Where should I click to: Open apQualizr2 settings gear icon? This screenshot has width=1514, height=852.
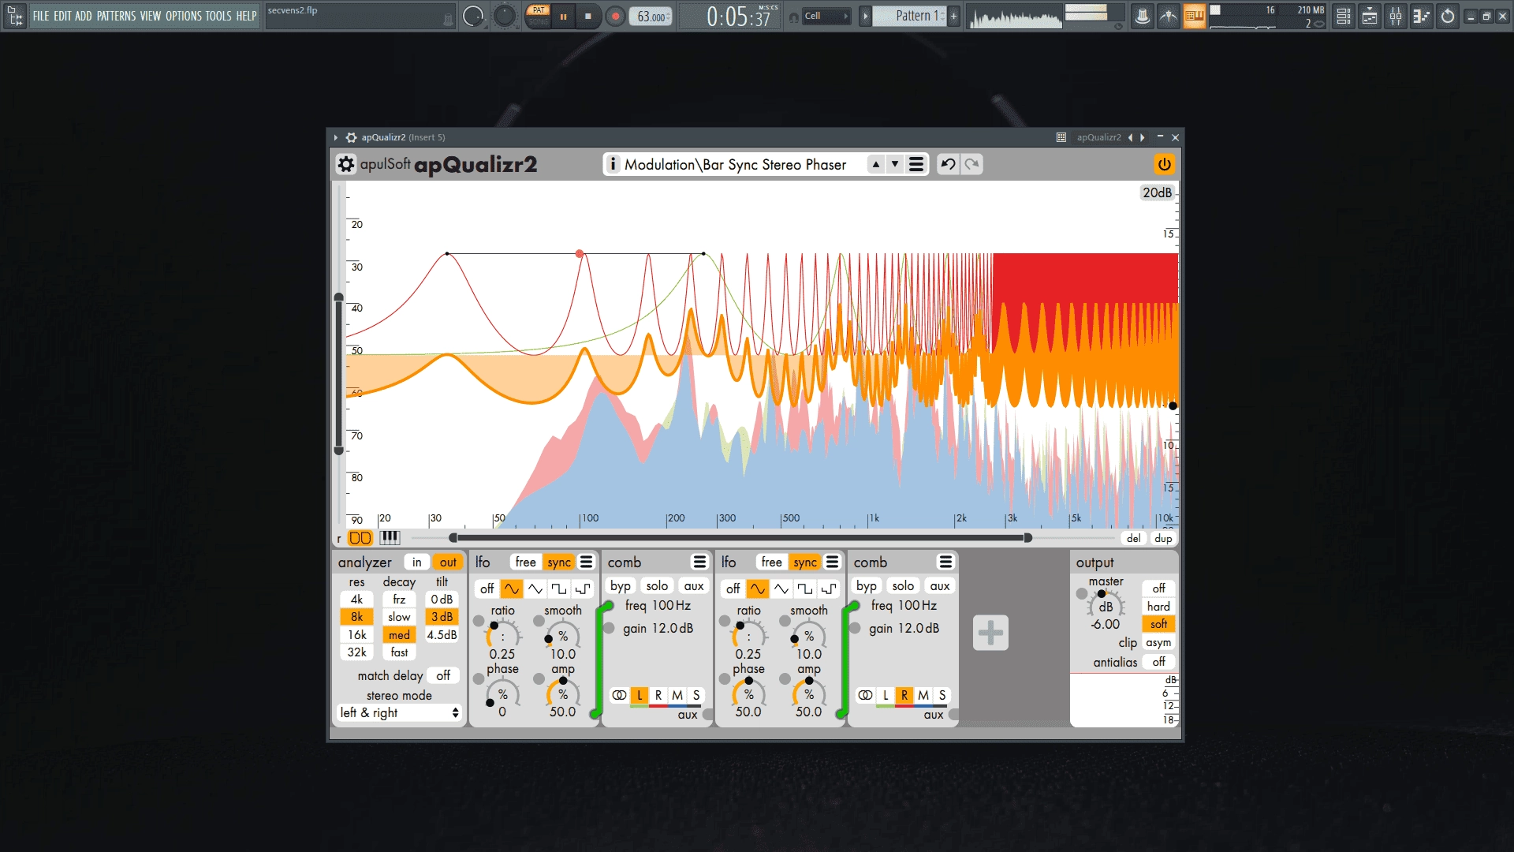coord(346,164)
